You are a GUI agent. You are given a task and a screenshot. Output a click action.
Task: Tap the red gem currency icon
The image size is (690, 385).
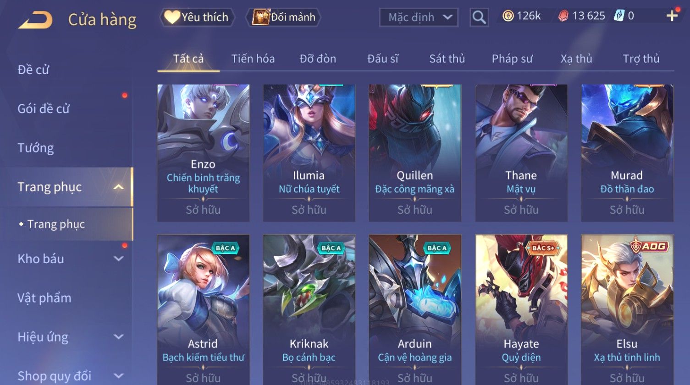(x=563, y=16)
